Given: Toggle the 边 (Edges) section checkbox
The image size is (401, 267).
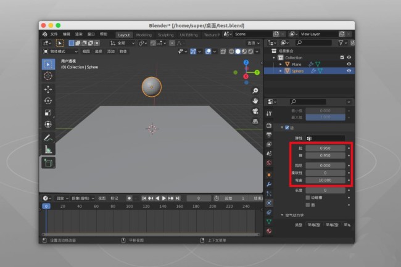Looking at the screenshot, I should pyautogui.click(x=287, y=128).
